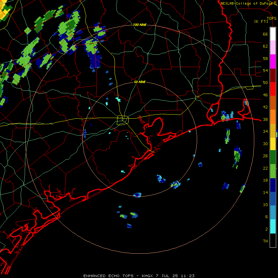Choose the dark orange legend swatch
Screen dimensions: 278x278
click(x=273, y=103)
